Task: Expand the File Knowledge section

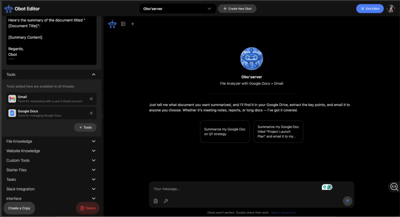Action: coord(51,141)
